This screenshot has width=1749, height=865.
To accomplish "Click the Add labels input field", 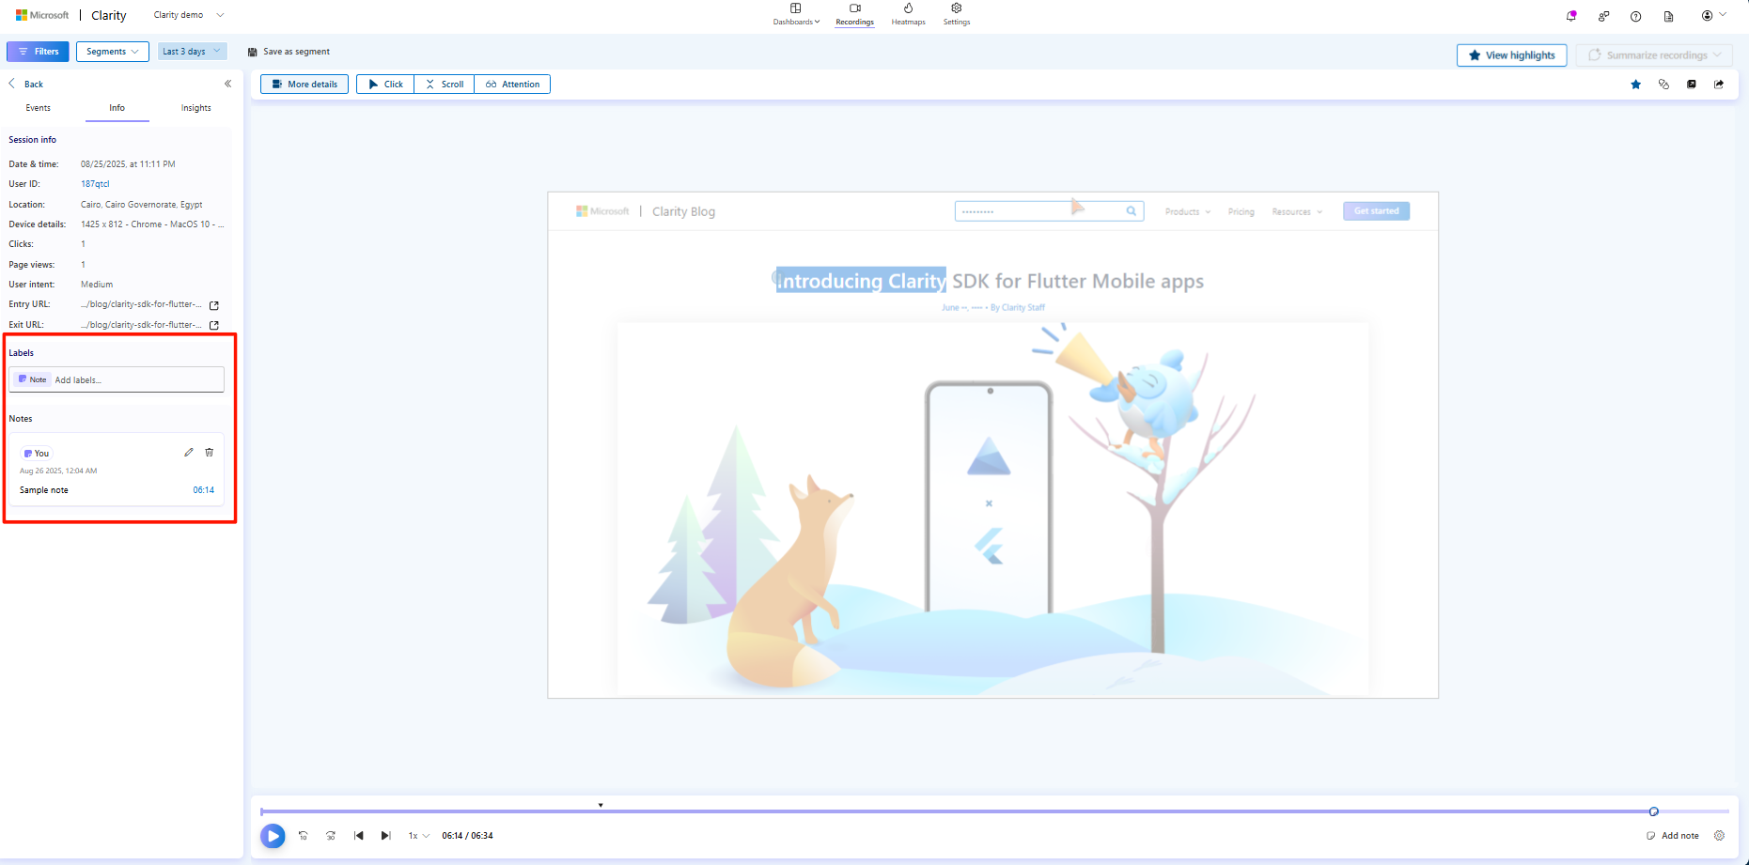I will [117, 379].
